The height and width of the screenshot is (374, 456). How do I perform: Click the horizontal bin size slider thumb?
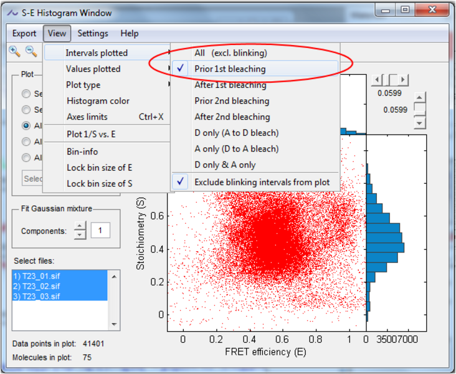pos(389,80)
